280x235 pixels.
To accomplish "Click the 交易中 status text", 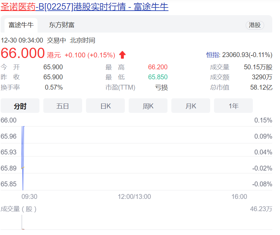I will tap(57, 40).
